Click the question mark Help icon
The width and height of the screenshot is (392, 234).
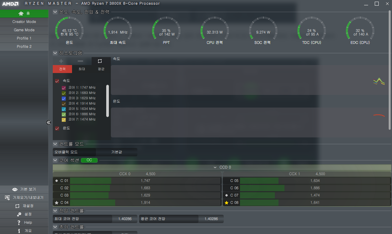(x=19, y=222)
